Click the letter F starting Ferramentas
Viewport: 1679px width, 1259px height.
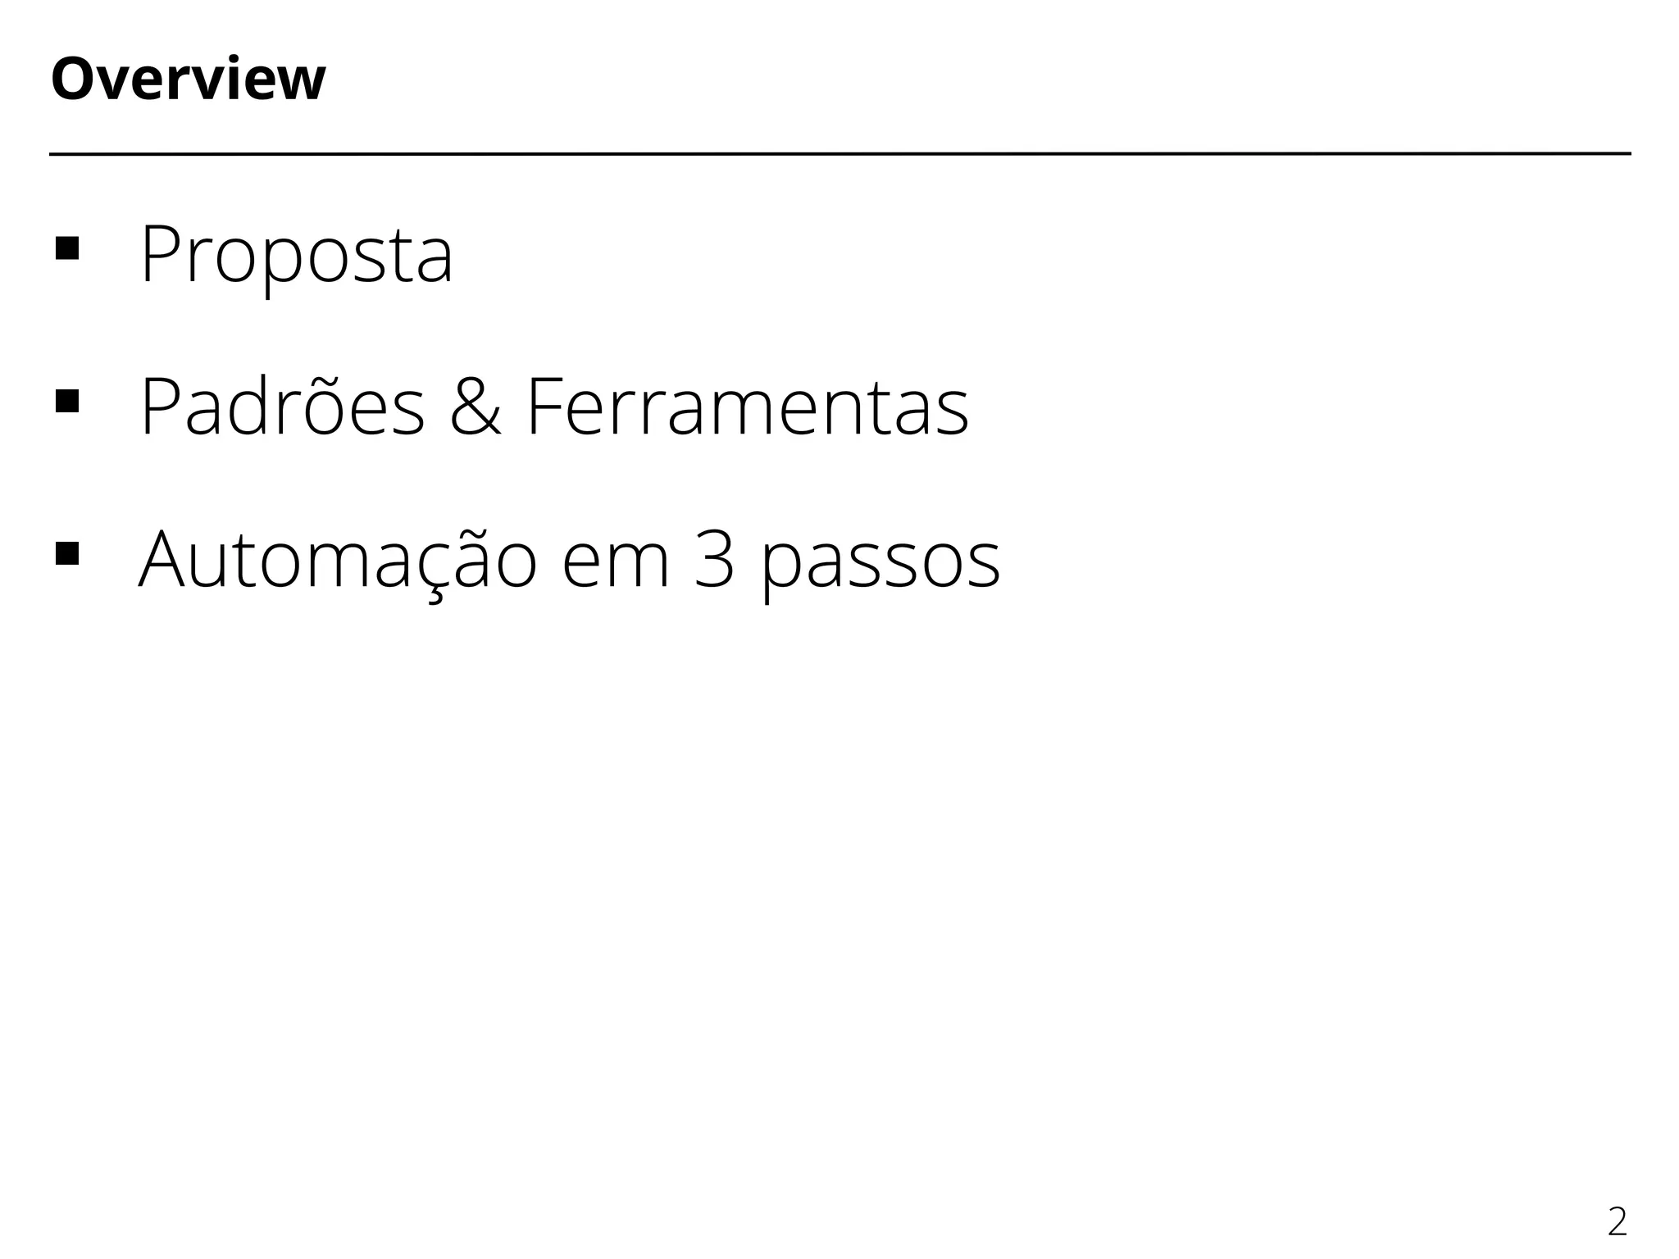pos(543,407)
